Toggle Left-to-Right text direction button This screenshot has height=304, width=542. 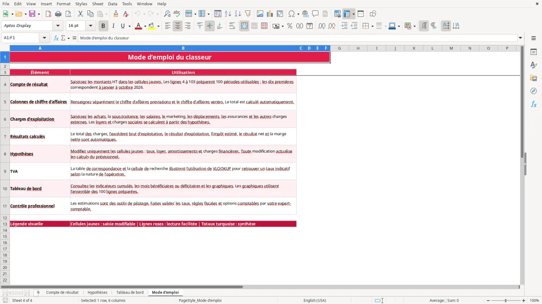coord(424,26)
